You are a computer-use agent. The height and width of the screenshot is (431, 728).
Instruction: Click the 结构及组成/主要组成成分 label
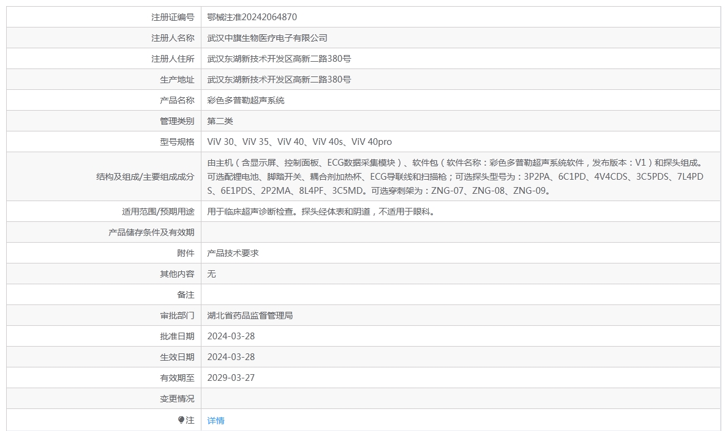click(x=145, y=177)
